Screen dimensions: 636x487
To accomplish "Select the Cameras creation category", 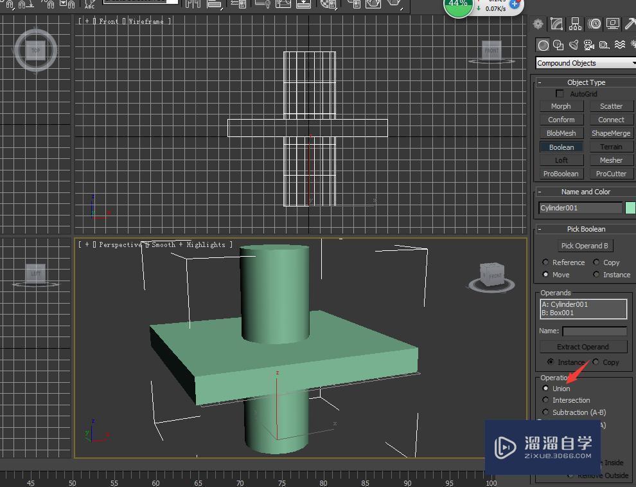I will (x=588, y=45).
